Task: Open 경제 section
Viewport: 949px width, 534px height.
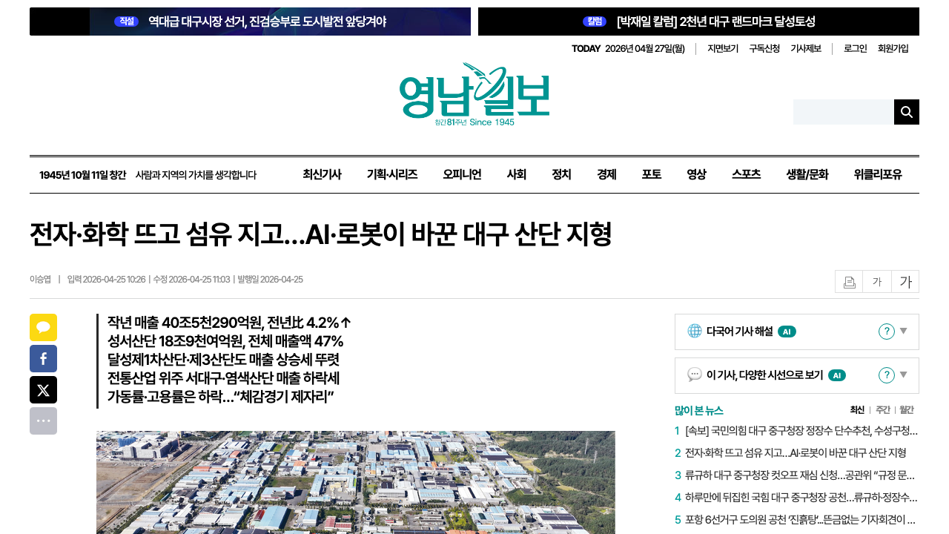Action: click(607, 175)
